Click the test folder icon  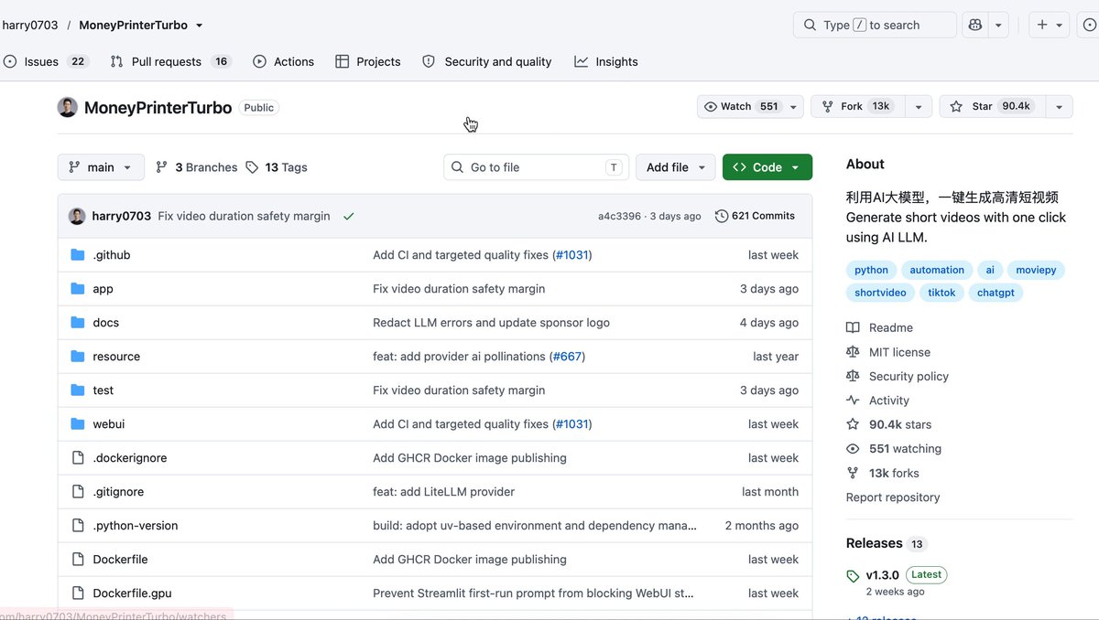[78, 390]
